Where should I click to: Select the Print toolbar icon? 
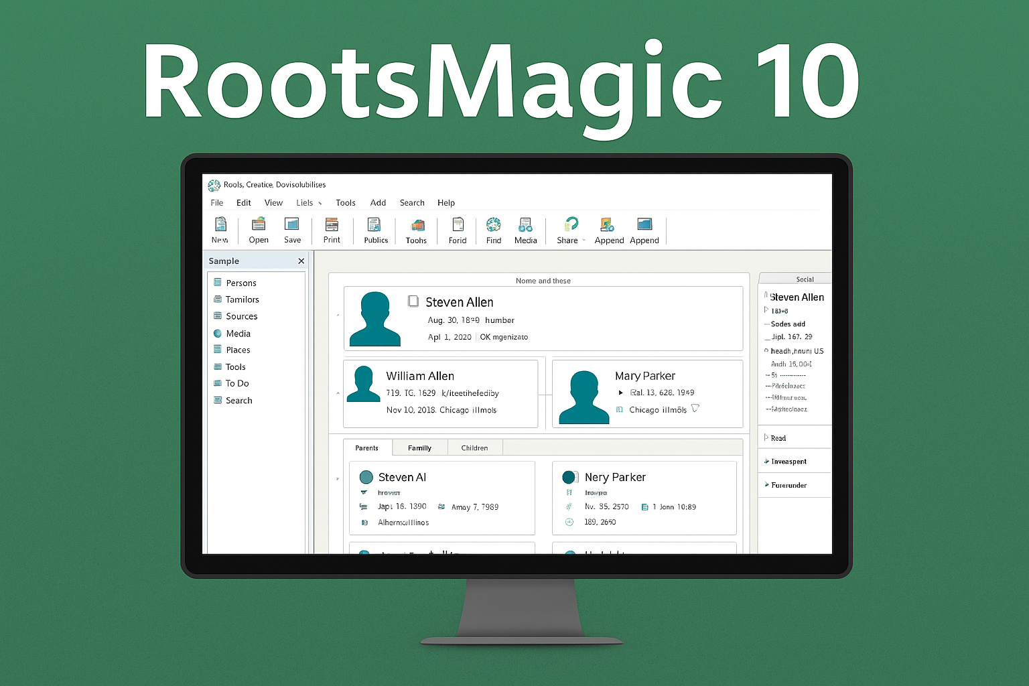332,230
